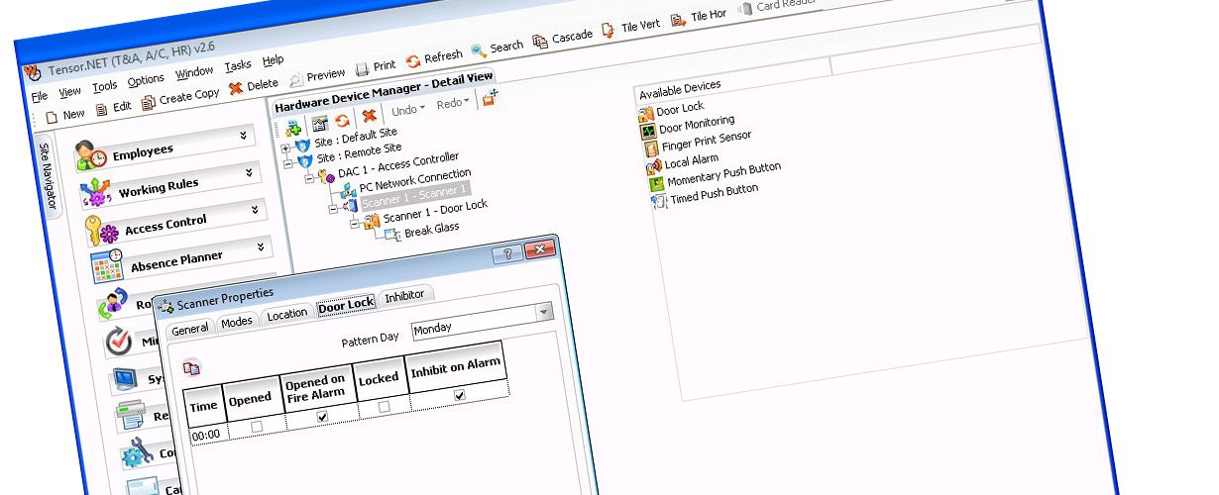
Task: Toggle the Opened on Fire Alarm checkbox
Action: tap(322, 417)
